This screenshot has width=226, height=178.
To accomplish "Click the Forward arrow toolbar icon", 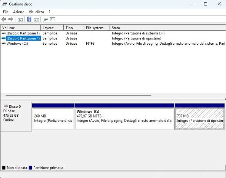I will point(11,19).
